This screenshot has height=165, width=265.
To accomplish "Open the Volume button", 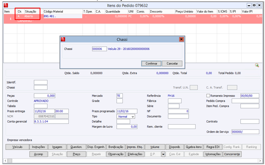I will 155,147.
